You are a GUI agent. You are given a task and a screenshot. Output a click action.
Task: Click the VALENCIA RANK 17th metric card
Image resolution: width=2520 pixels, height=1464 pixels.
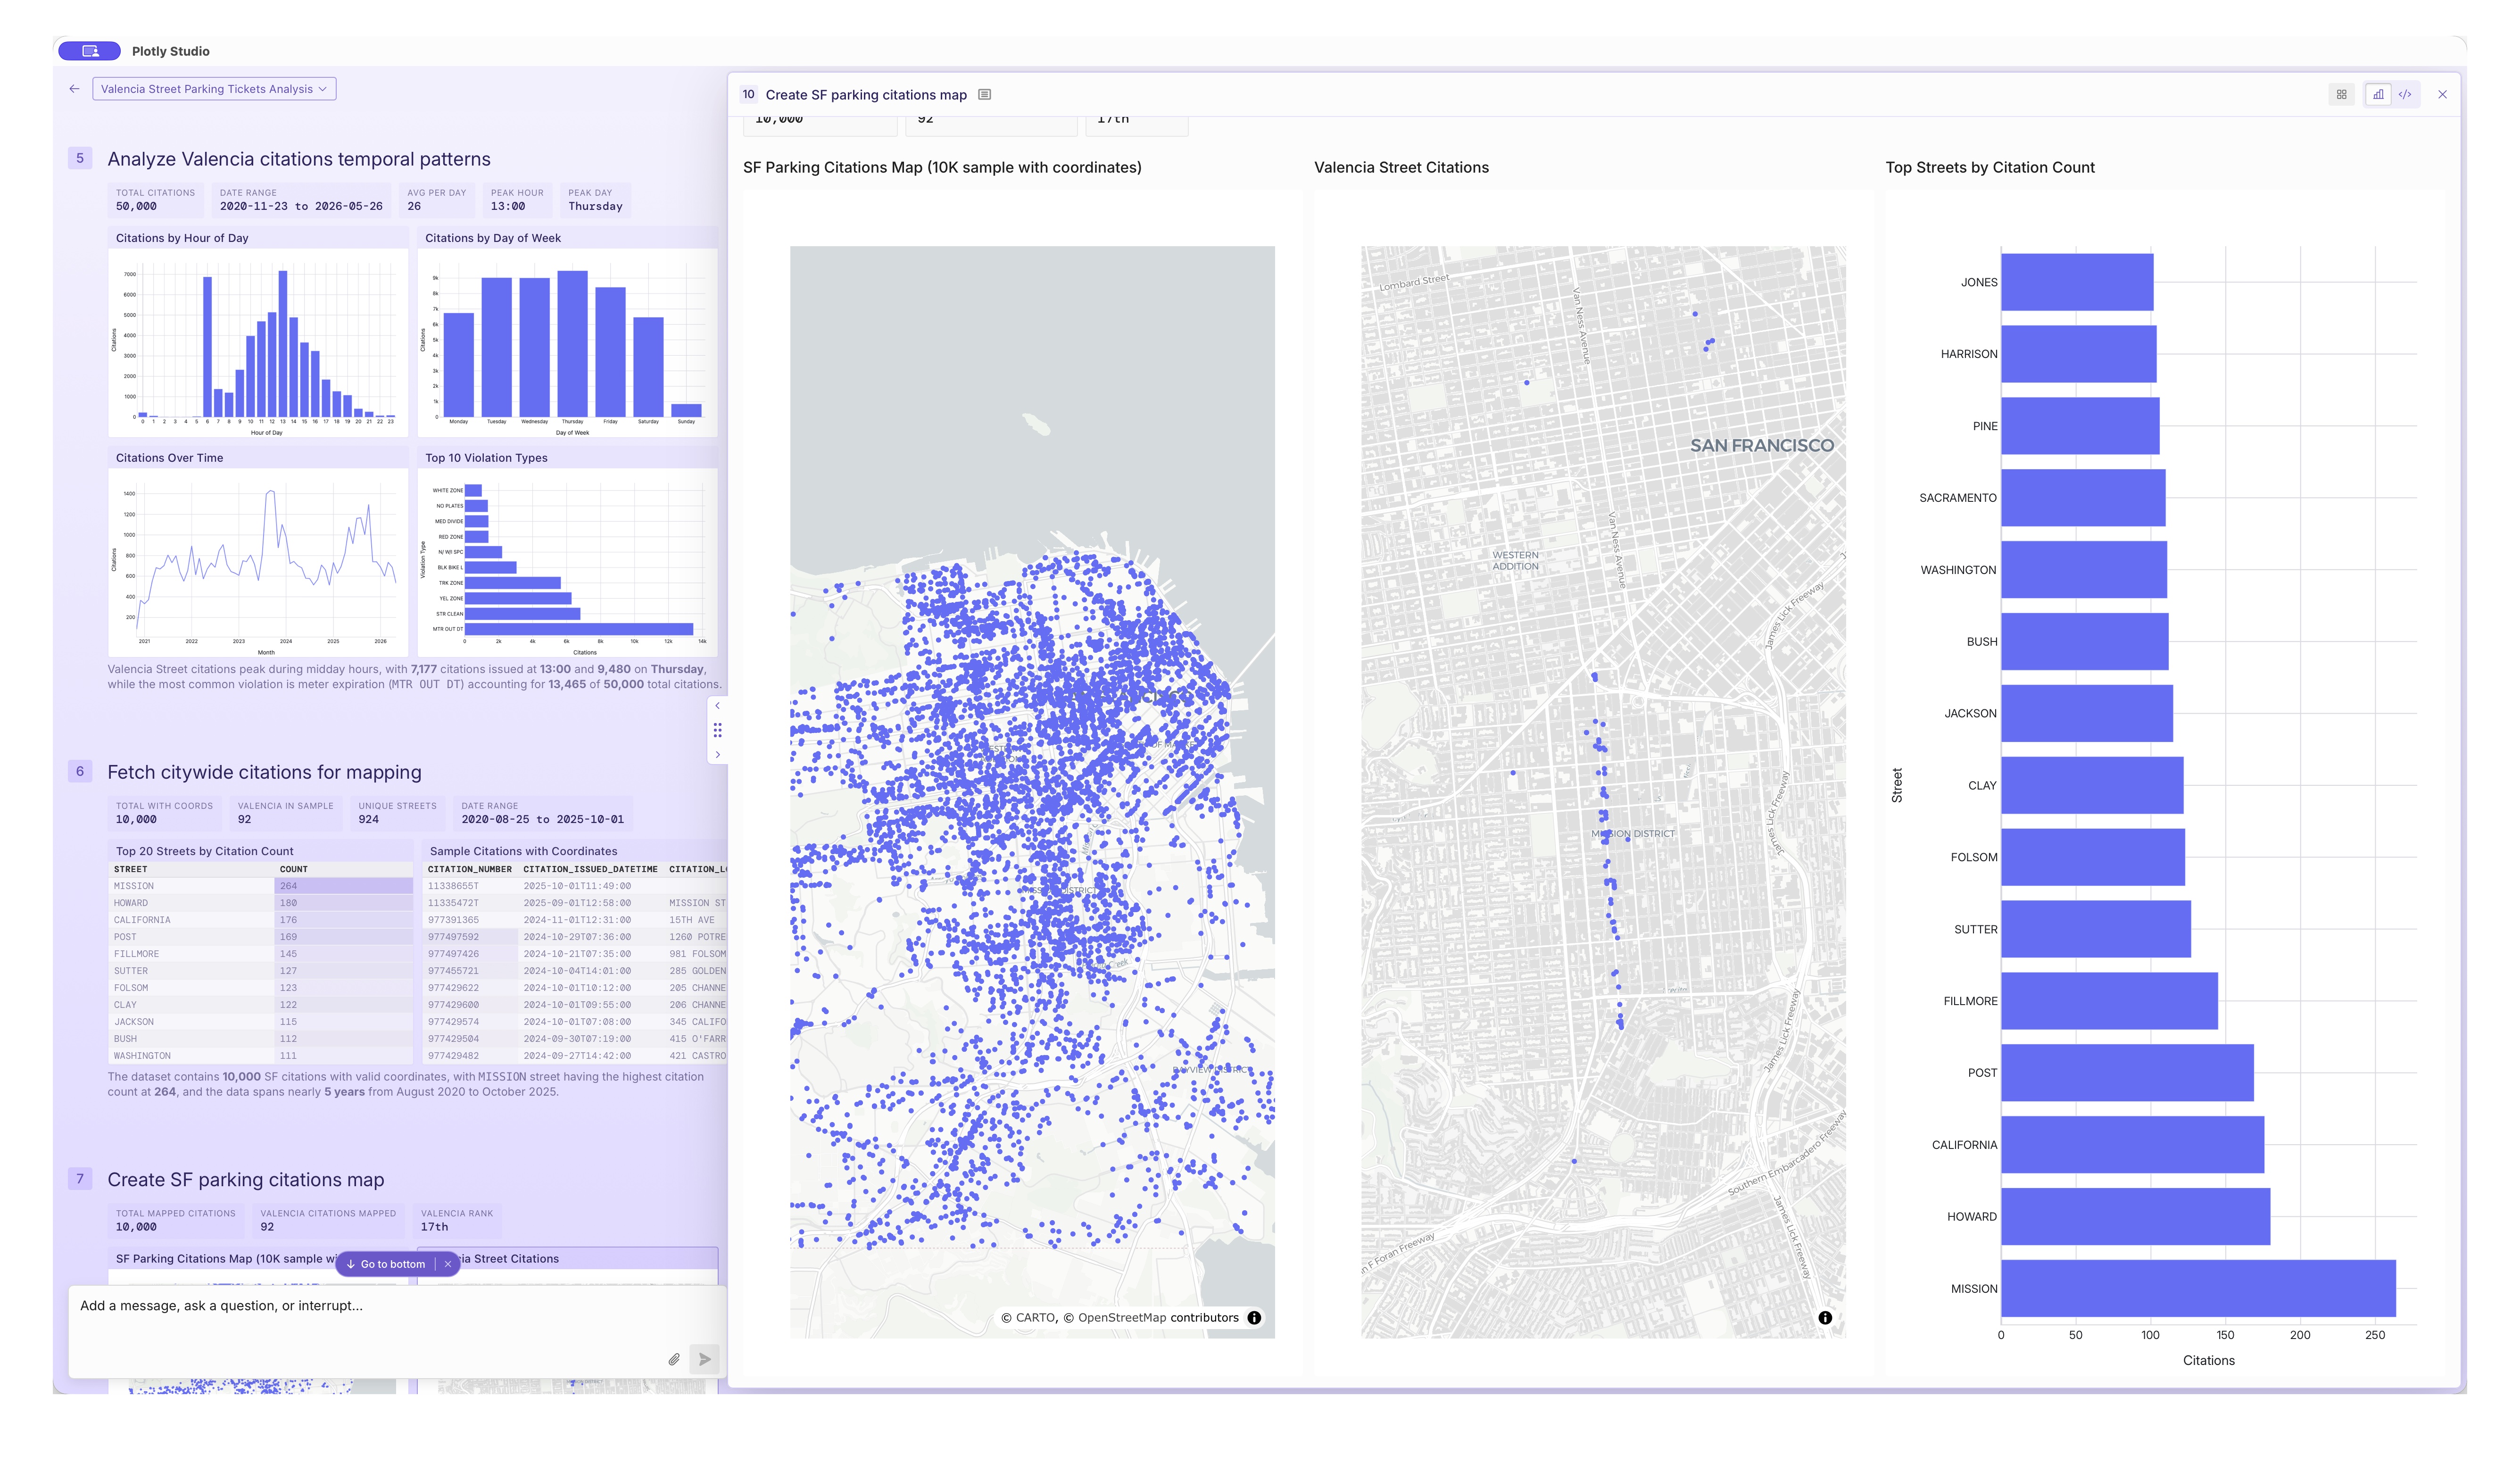tap(457, 1221)
